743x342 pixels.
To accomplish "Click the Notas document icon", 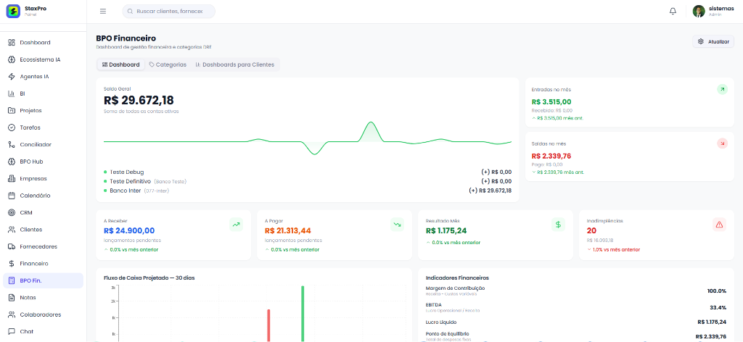I will point(12,298).
